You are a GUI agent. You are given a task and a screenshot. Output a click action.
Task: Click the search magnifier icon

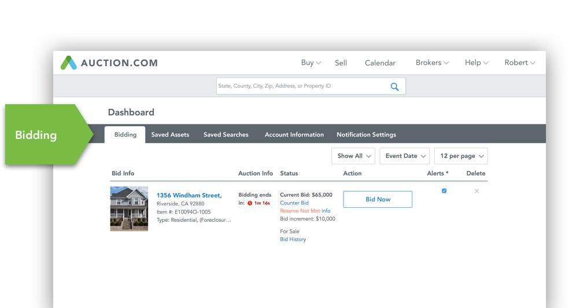[394, 87]
